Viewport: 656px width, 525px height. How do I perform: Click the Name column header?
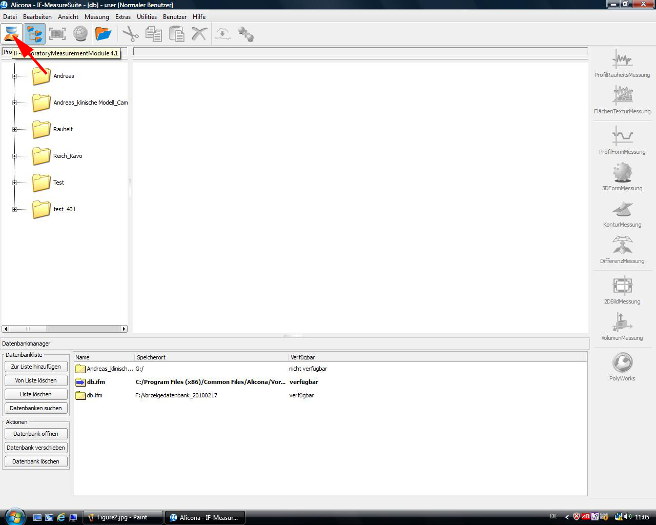[x=104, y=357]
